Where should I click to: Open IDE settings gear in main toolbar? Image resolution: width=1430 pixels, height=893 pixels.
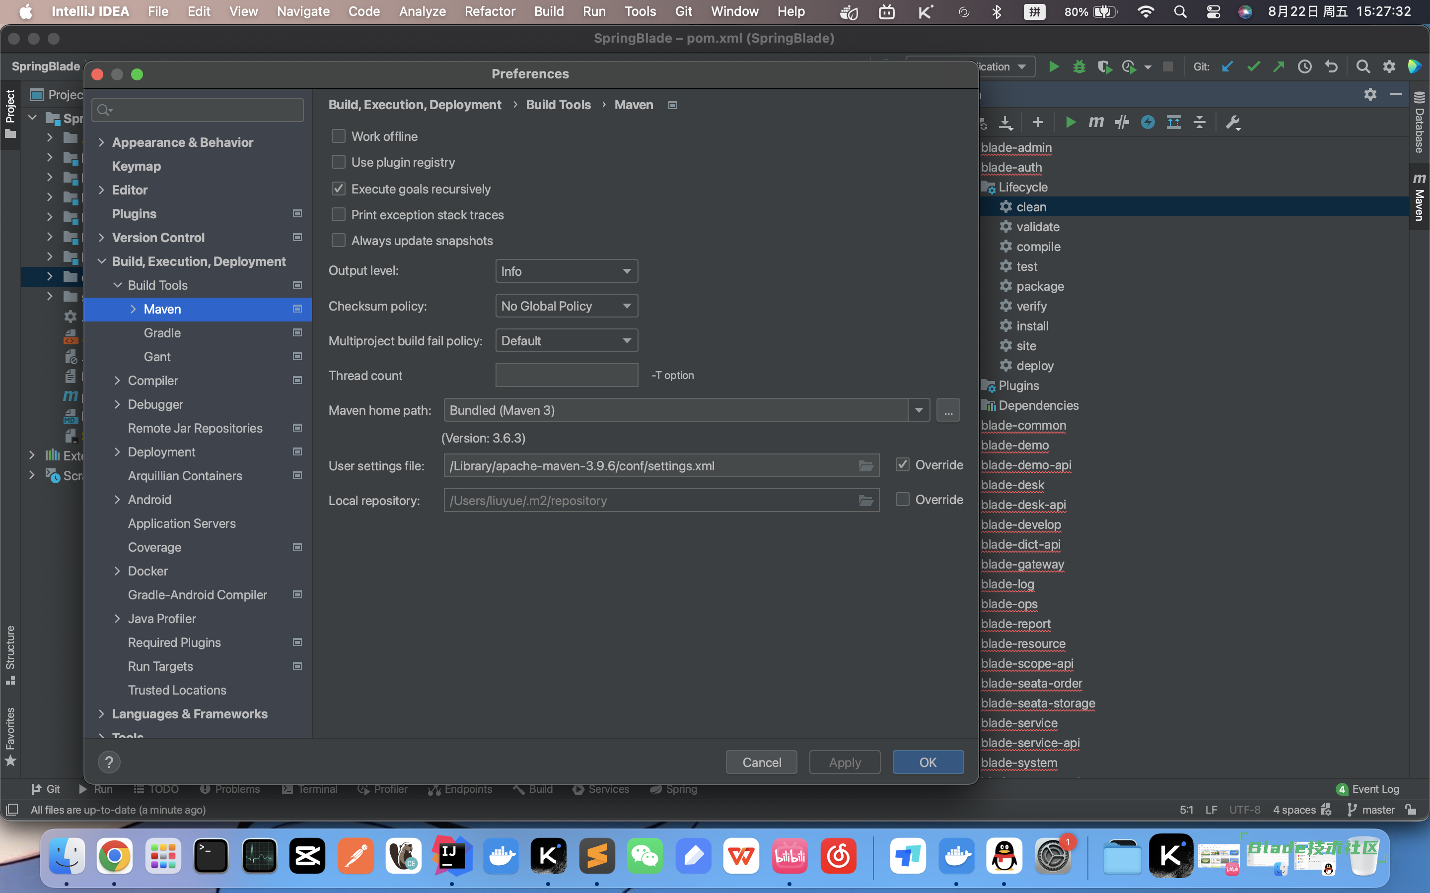(x=1389, y=67)
